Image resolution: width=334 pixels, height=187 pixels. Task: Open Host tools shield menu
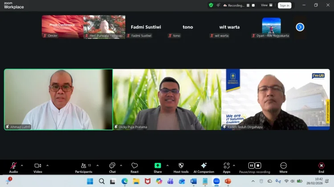point(181,167)
